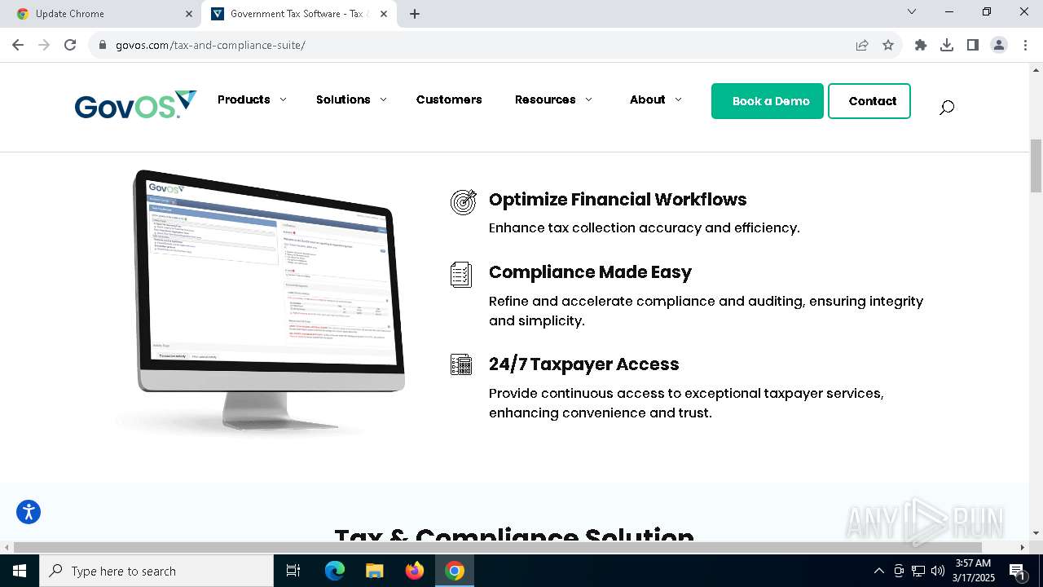
Task: Click the accessibility widget icon
Action: [x=29, y=512]
